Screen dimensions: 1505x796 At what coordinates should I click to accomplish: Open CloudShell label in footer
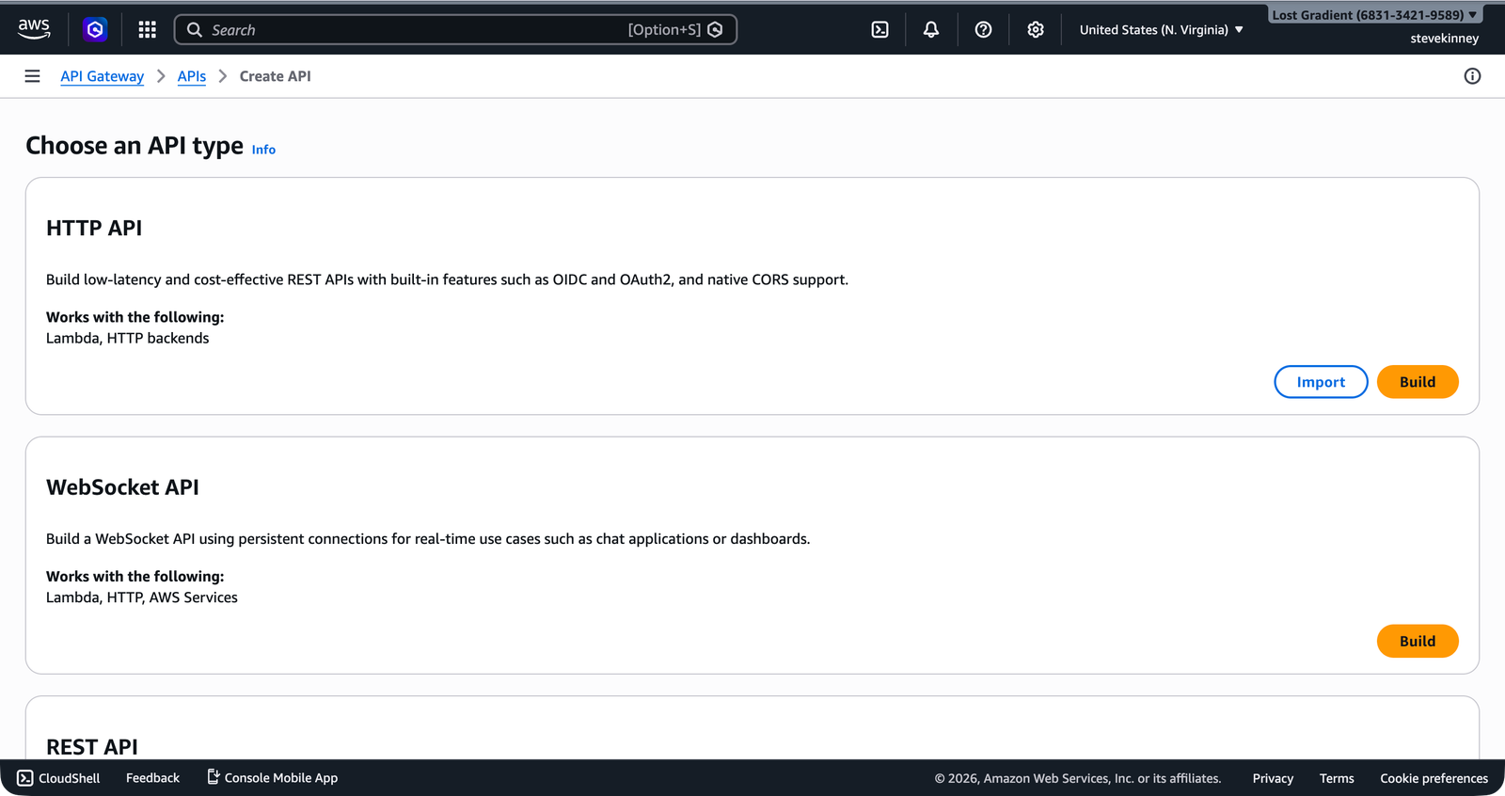pyautogui.click(x=70, y=778)
